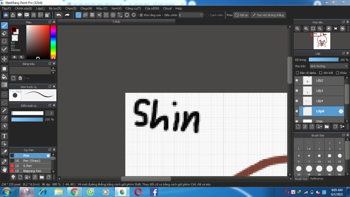Image resolution: width=350 pixels, height=197 pixels.
Task: Undock the Màu color panel
Action: coord(50,22)
